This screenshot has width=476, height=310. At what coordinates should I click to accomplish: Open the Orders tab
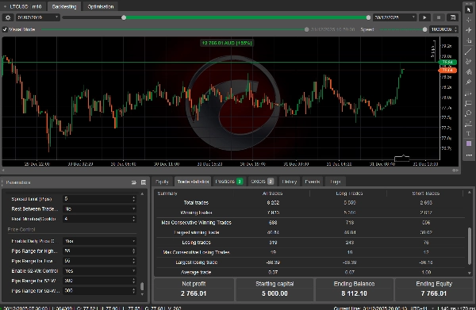(263, 182)
